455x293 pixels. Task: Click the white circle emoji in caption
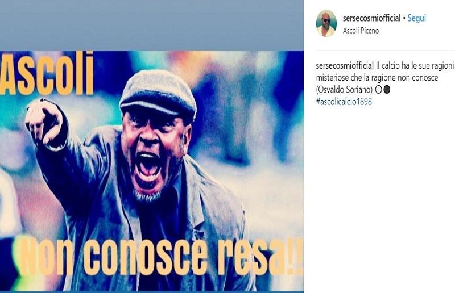[x=378, y=90]
